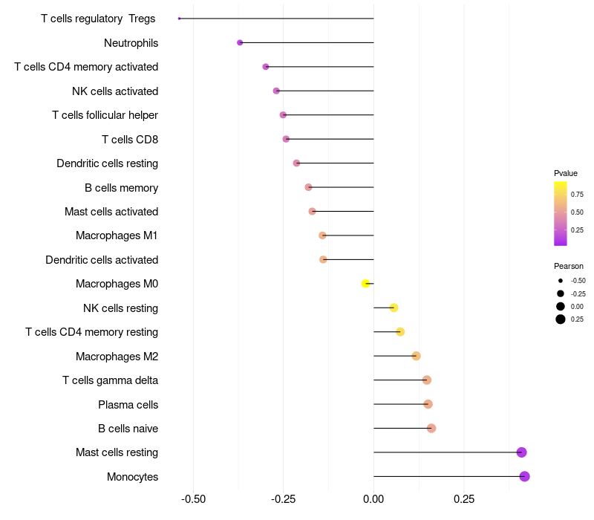Screen dimensions: 594x520
Task: Click the 0.00 x-axis tick label
Action: (373, 499)
